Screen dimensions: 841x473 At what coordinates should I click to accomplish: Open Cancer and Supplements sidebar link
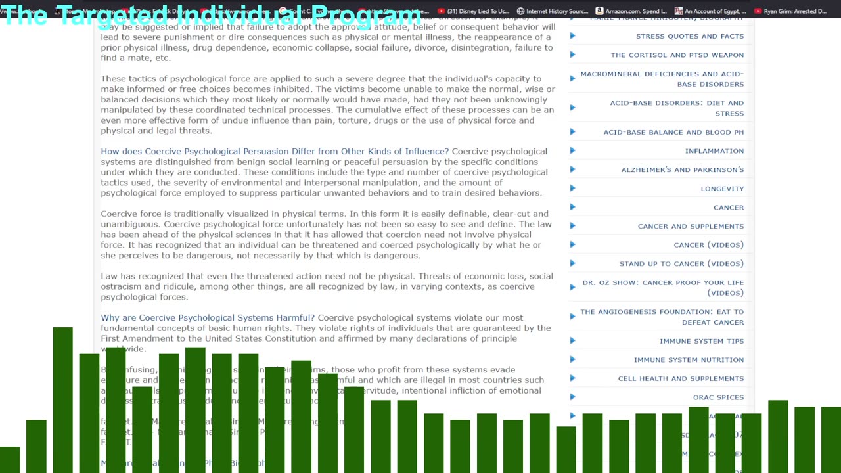[691, 226]
